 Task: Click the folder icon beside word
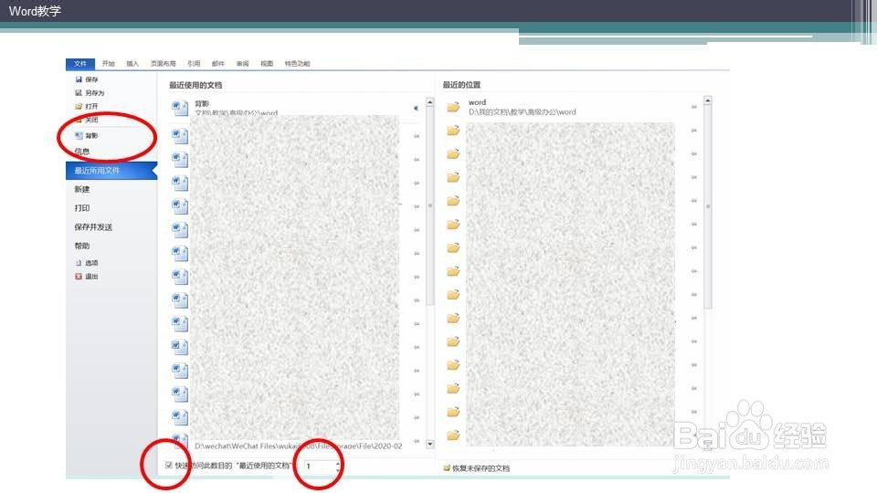tap(453, 107)
